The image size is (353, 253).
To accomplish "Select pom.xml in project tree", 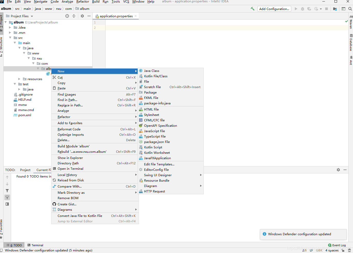I will point(22,115).
